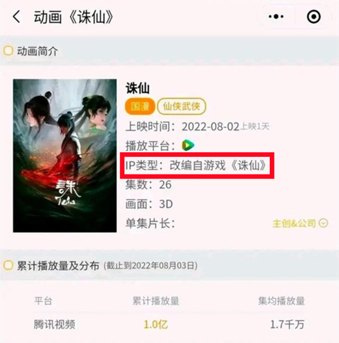
Task: Select the 国漫 tag
Action: [x=140, y=107]
